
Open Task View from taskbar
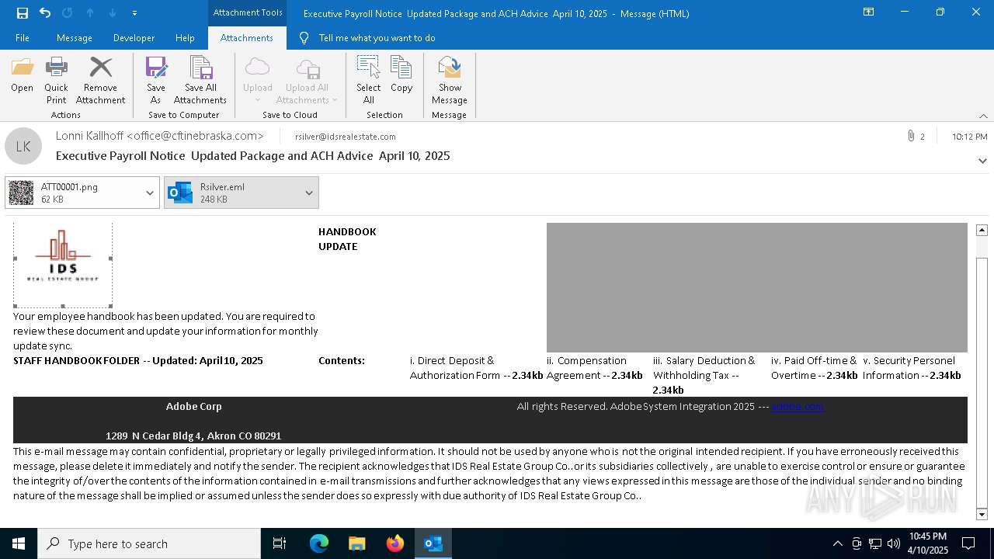(280, 543)
